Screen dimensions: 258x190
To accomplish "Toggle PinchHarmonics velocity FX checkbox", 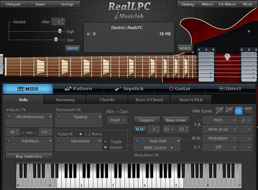I will click(x=9, y=117).
